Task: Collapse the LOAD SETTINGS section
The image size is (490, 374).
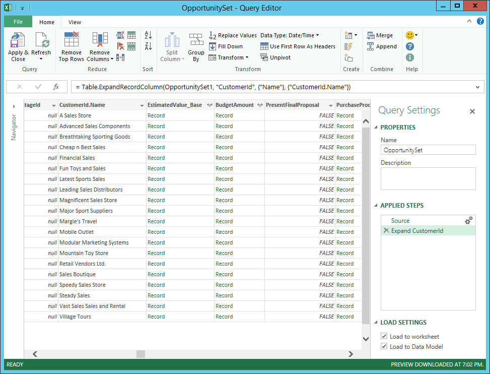Action: pos(376,323)
